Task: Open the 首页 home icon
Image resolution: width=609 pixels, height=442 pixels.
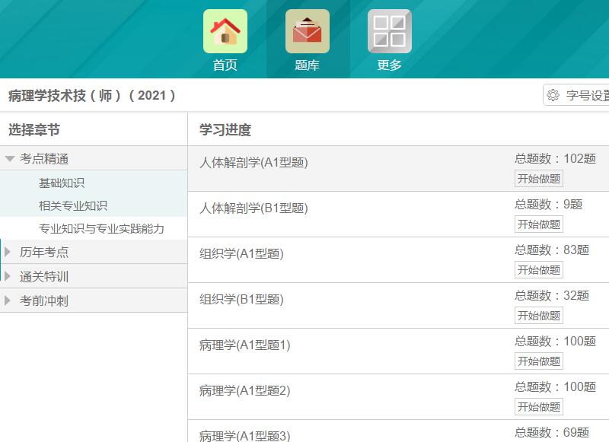Action: [x=225, y=31]
